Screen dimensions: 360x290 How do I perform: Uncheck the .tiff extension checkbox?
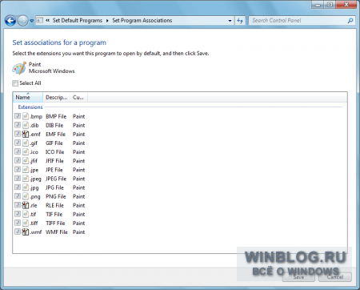[18, 223]
